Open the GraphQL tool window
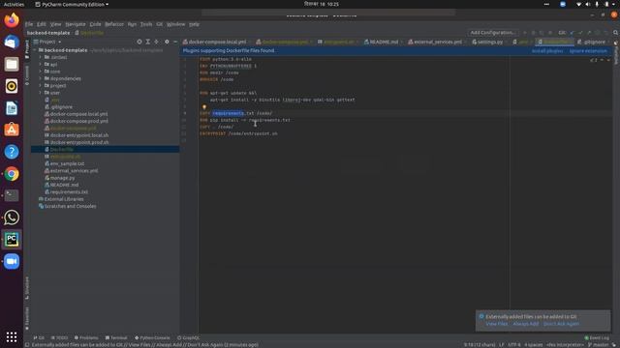Screen dimensions: 620x348 click(x=189, y=337)
